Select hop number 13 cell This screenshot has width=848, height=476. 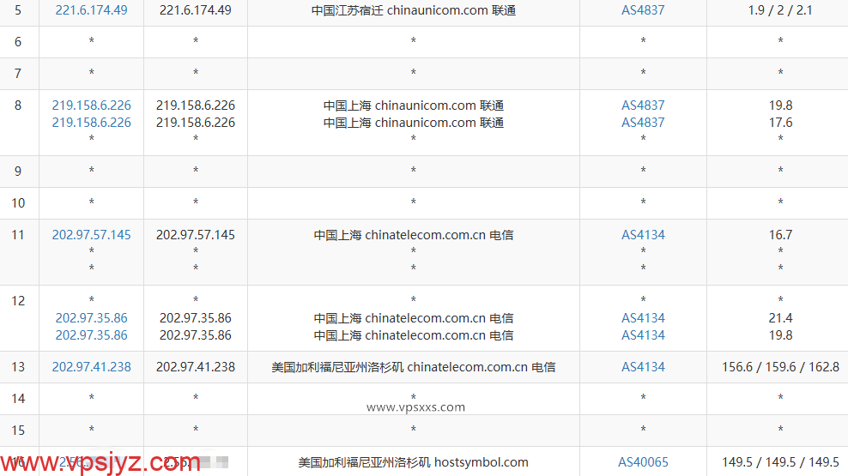pos(18,367)
